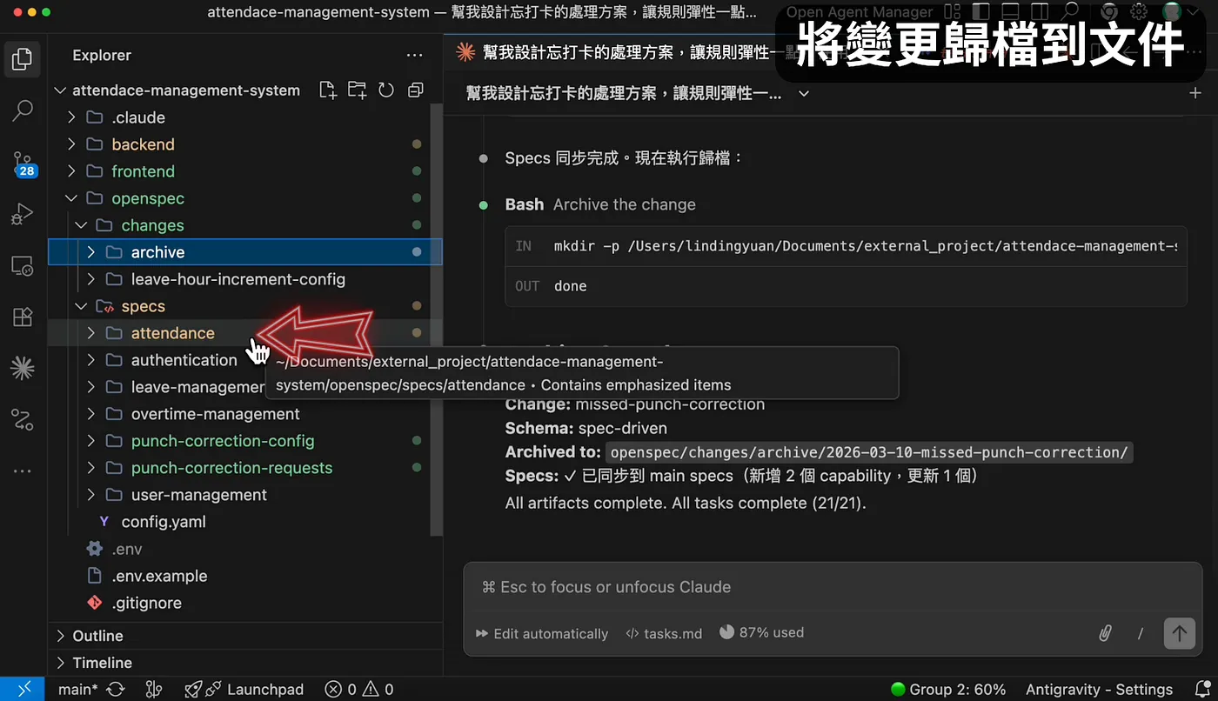The image size is (1218, 701).
Task: Click tasks.md context file chip
Action: click(x=664, y=633)
